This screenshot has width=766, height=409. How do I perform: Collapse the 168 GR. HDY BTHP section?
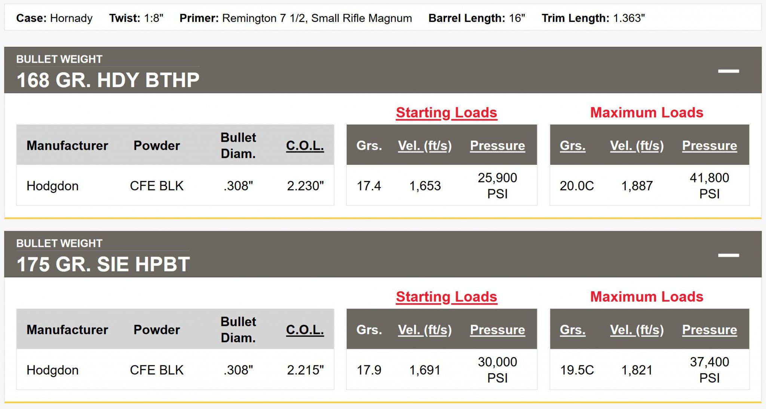tap(728, 71)
